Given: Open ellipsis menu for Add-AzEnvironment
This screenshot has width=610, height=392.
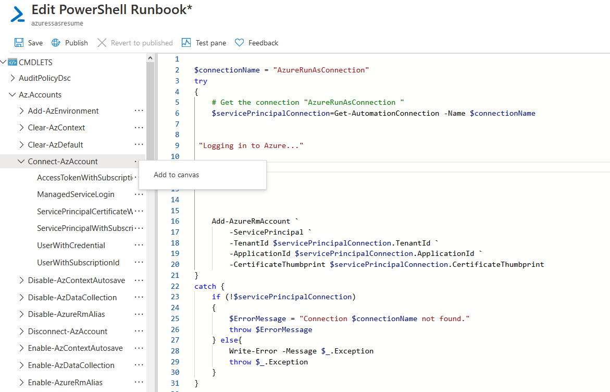Looking at the screenshot, I should click(139, 111).
